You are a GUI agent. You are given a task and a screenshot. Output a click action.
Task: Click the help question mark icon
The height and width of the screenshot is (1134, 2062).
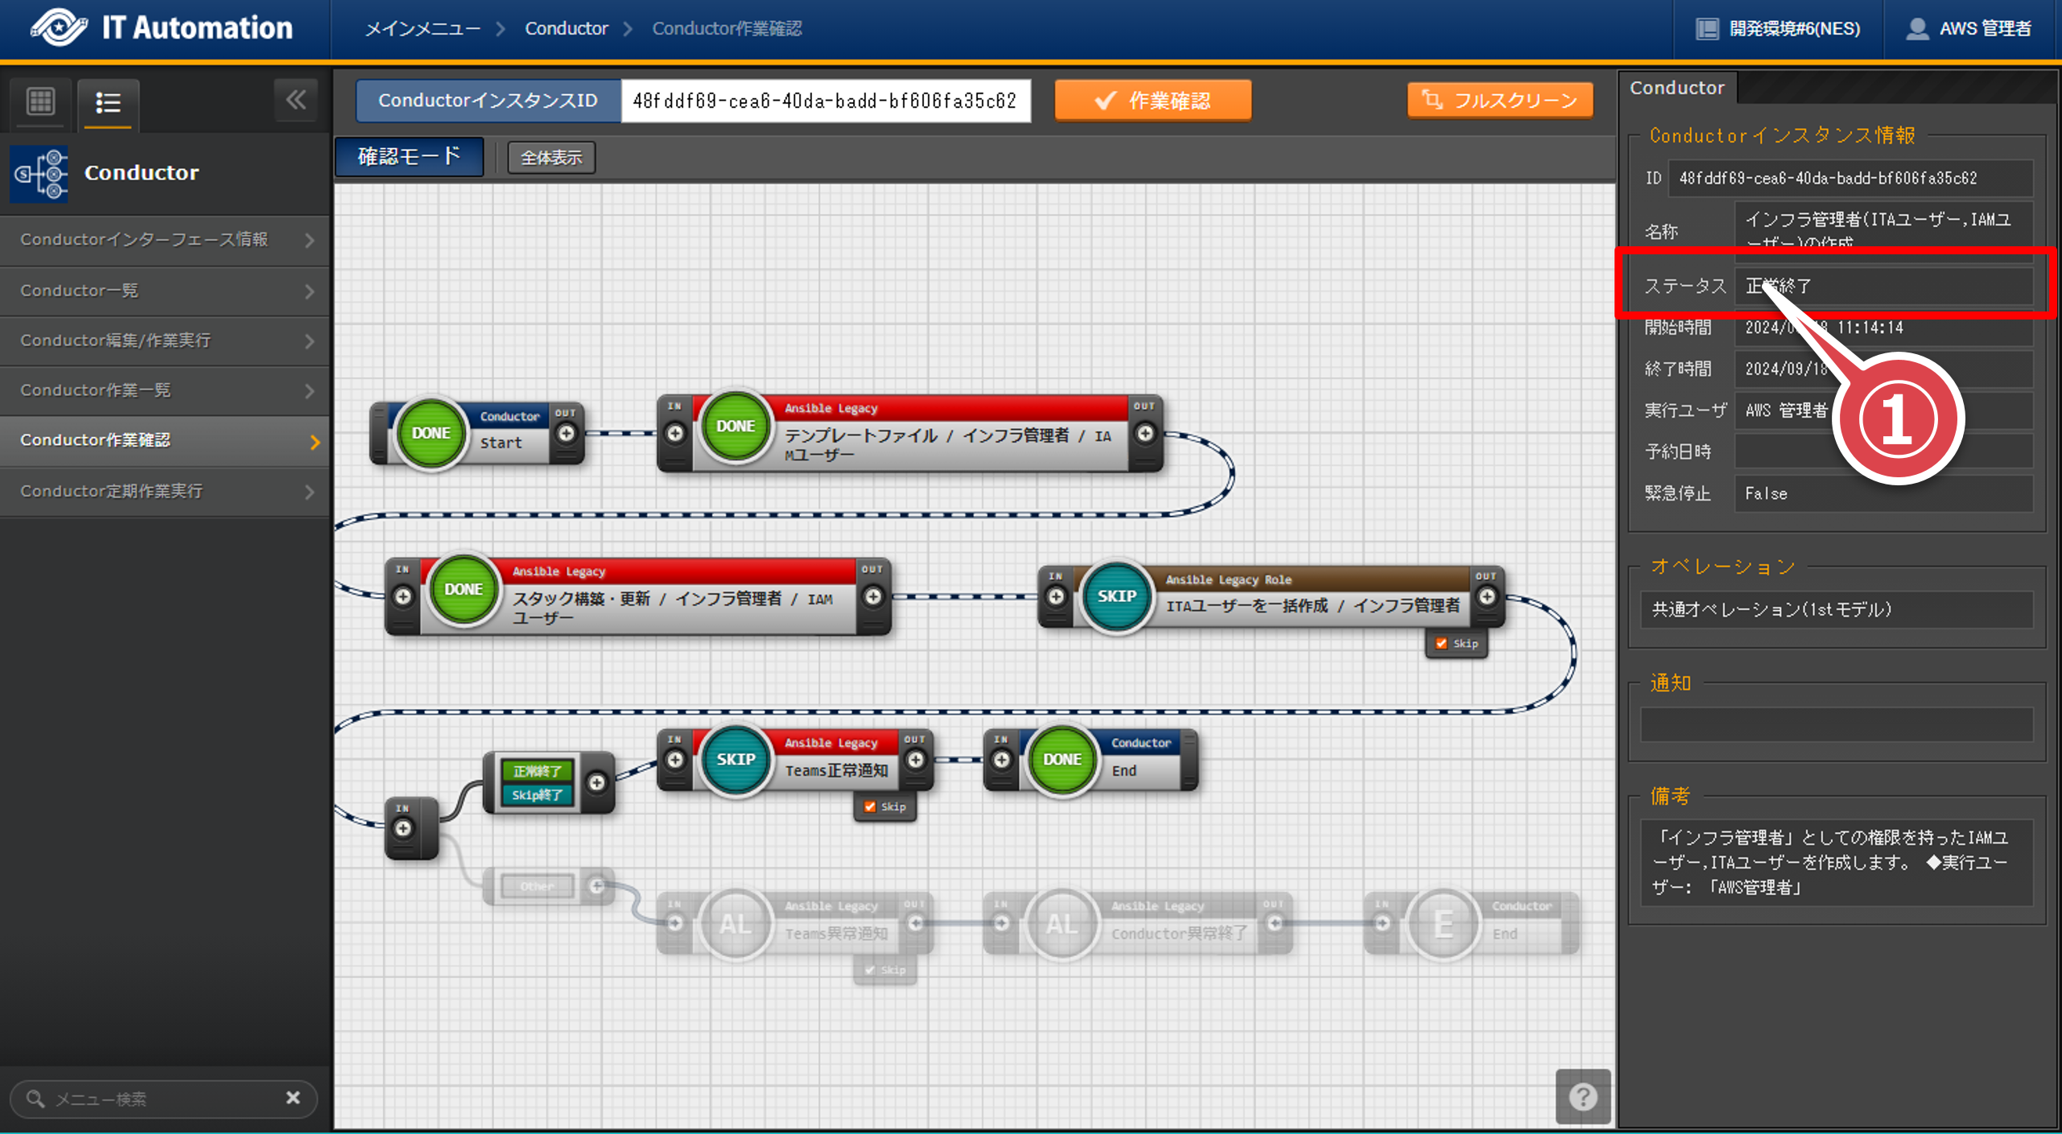point(1582,1095)
